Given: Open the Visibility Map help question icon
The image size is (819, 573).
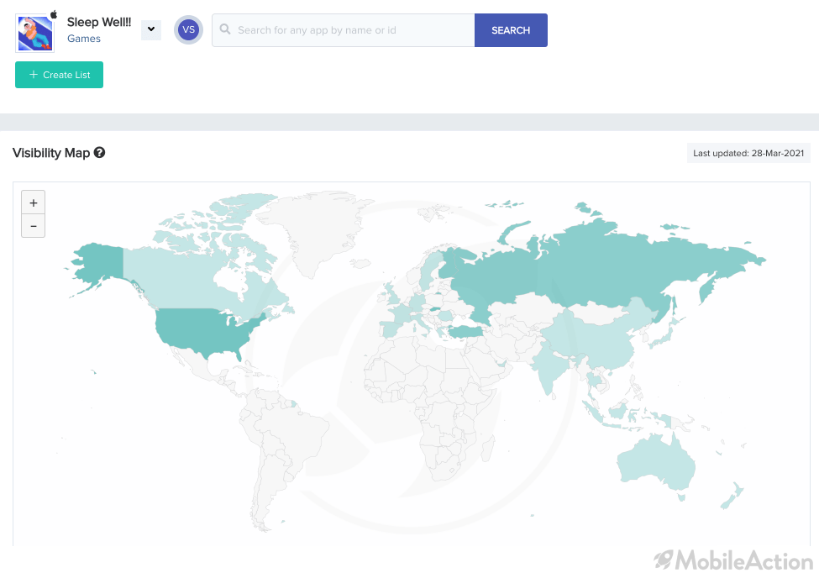Looking at the screenshot, I should click(x=99, y=153).
